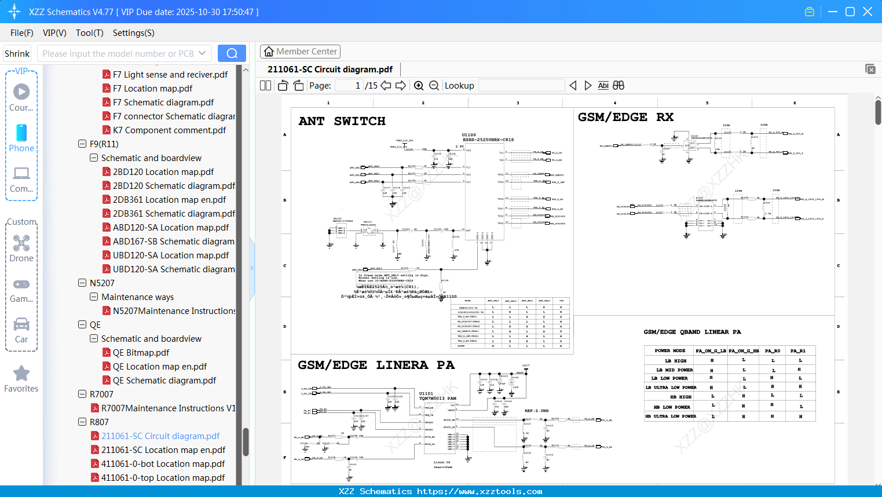The height and width of the screenshot is (497, 882).
Task: Open the Tool(T) menu
Action: pyautogui.click(x=90, y=33)
